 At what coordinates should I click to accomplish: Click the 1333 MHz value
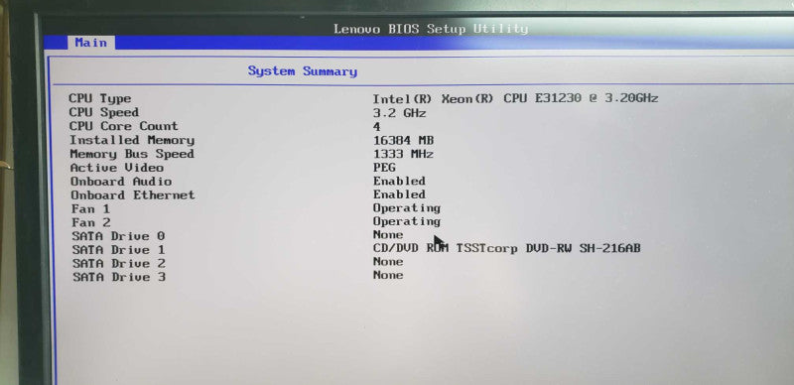point(403,154)
